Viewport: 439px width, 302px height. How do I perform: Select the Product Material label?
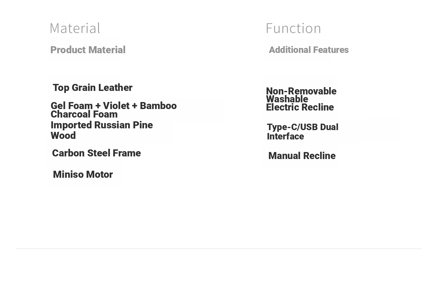click(x=88, y=50)
